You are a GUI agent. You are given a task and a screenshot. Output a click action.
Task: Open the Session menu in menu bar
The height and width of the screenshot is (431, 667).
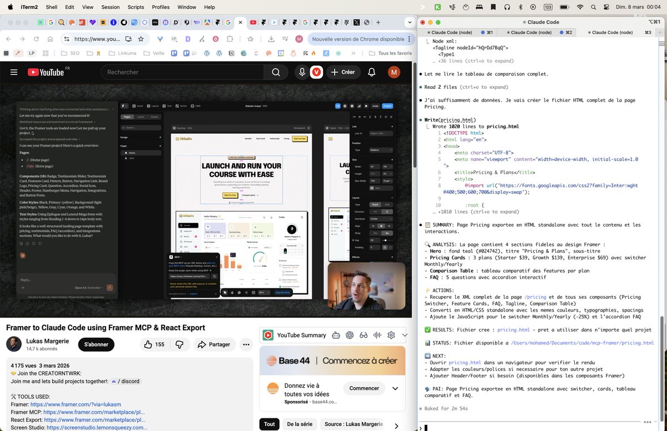(111, 7)
